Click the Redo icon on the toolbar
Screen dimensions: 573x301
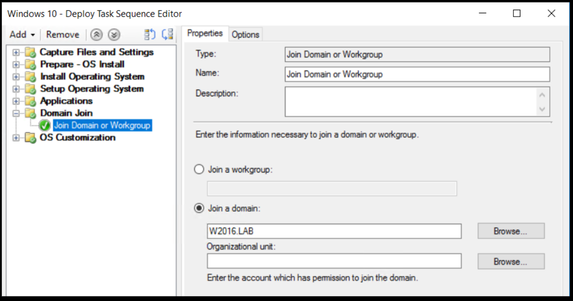pyautogui.click(x=167, y=34)
